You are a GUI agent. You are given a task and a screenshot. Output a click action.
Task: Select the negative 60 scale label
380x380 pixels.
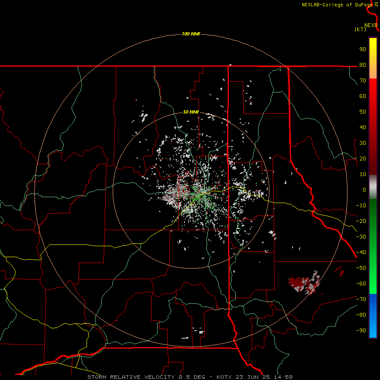coord(361,284)
